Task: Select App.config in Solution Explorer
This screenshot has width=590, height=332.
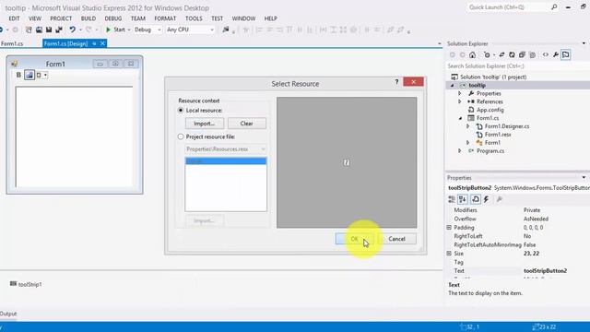Action: coord(490,110)
